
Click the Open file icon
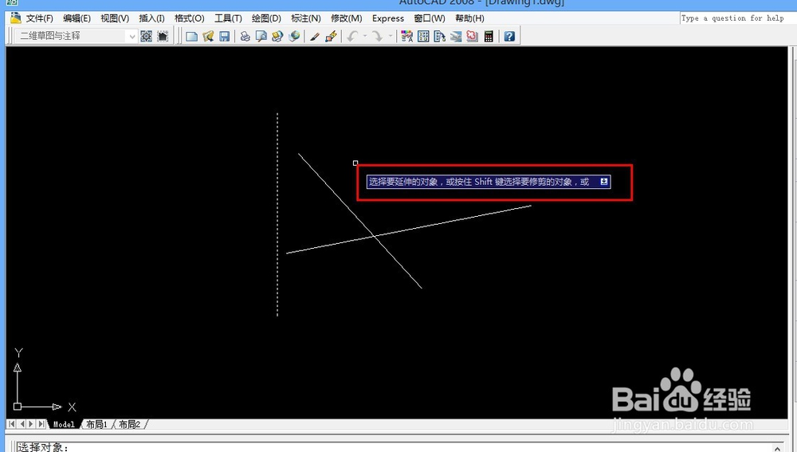pyautogui.click(x=208, y=36)
